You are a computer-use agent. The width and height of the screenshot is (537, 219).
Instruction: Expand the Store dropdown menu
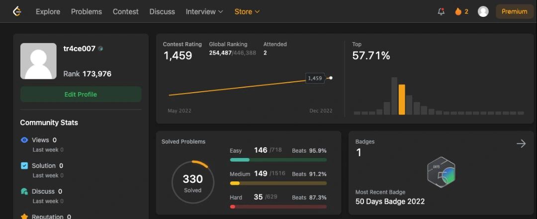point(247,11)
